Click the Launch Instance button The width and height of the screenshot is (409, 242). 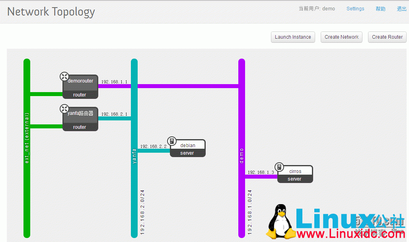click(x=293, y=37)
